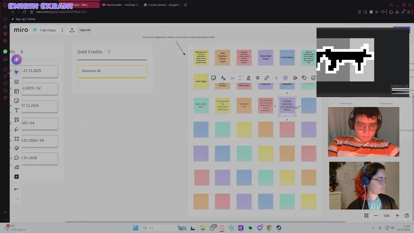414x233 pixels.
Task: Select the Yeni Düşman Türleri Lazım sticky note
Action: 223,57
